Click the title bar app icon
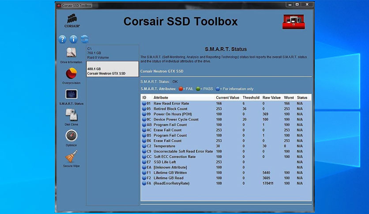This screenshot has height=214, width=369. (59, 5)
